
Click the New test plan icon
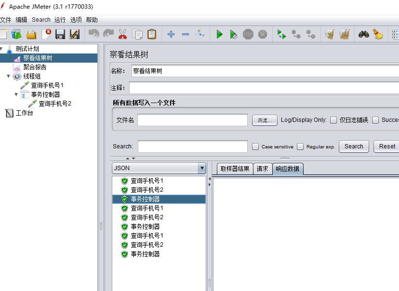click(x=3, y=34)
